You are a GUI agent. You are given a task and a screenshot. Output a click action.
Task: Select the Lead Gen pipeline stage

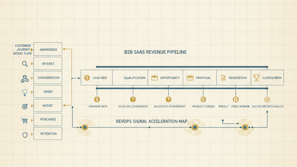[x=97, y=78]
